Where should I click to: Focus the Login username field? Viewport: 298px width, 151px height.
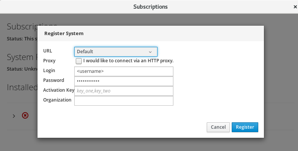click(124, 71)
